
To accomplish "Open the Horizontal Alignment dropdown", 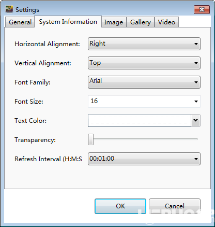I will point(144,44).
